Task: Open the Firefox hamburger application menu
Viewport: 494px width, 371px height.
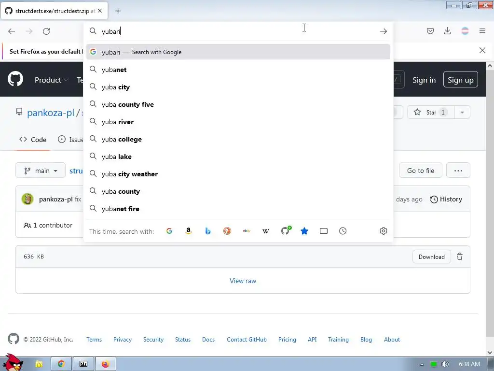Action: point(482,31)
